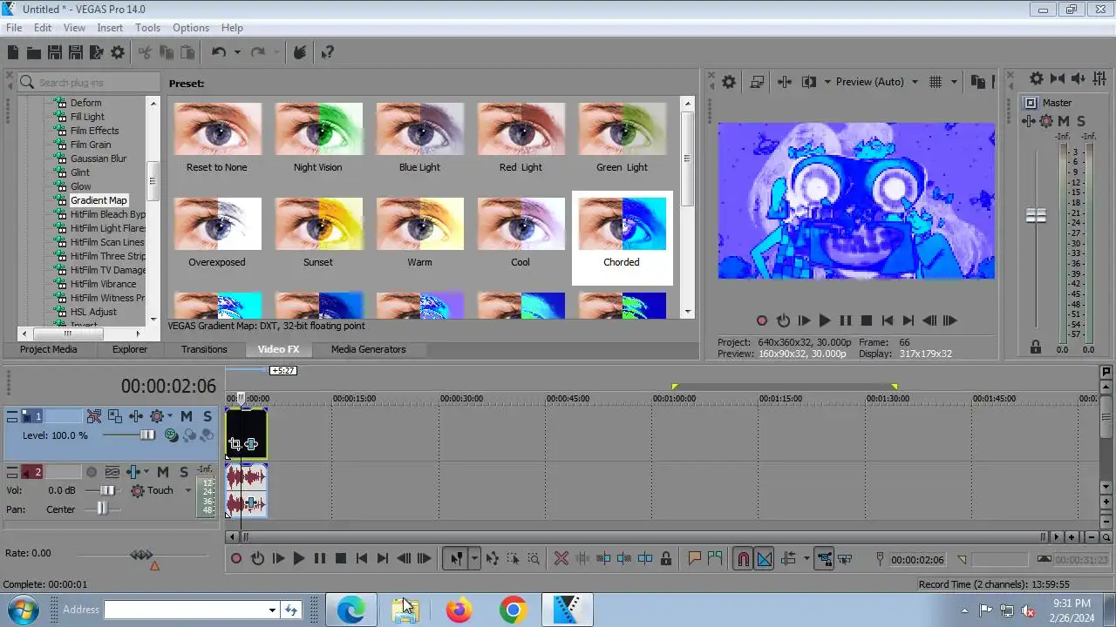The width and height of the screenshot is (1116, 627).
Task: Click the preset list vertical scrollbar
Action: tap(688, 206)
